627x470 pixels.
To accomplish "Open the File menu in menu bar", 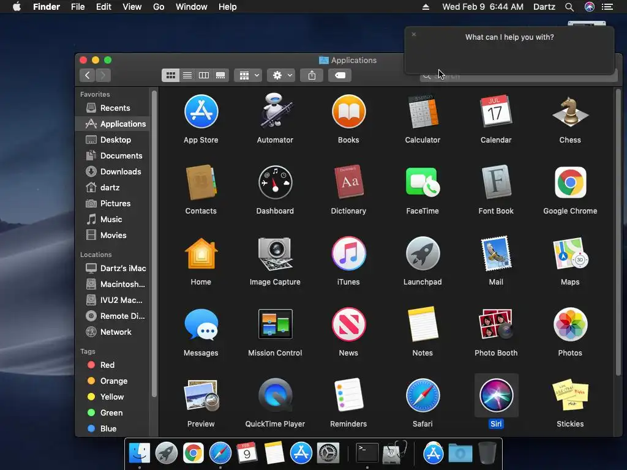I will (78, 7).
